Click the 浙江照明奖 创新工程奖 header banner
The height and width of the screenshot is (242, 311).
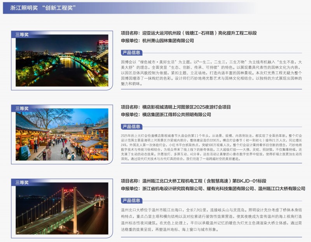pos(46,8)
